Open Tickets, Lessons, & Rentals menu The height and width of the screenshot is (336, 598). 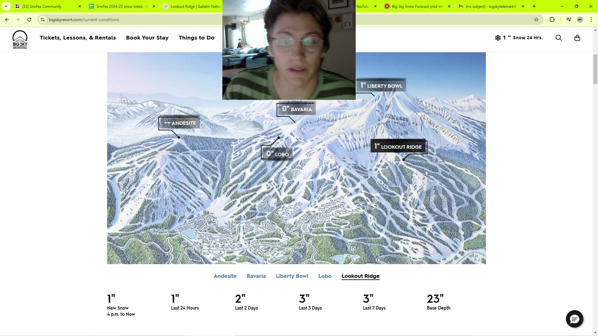click(x=78, y=38)
